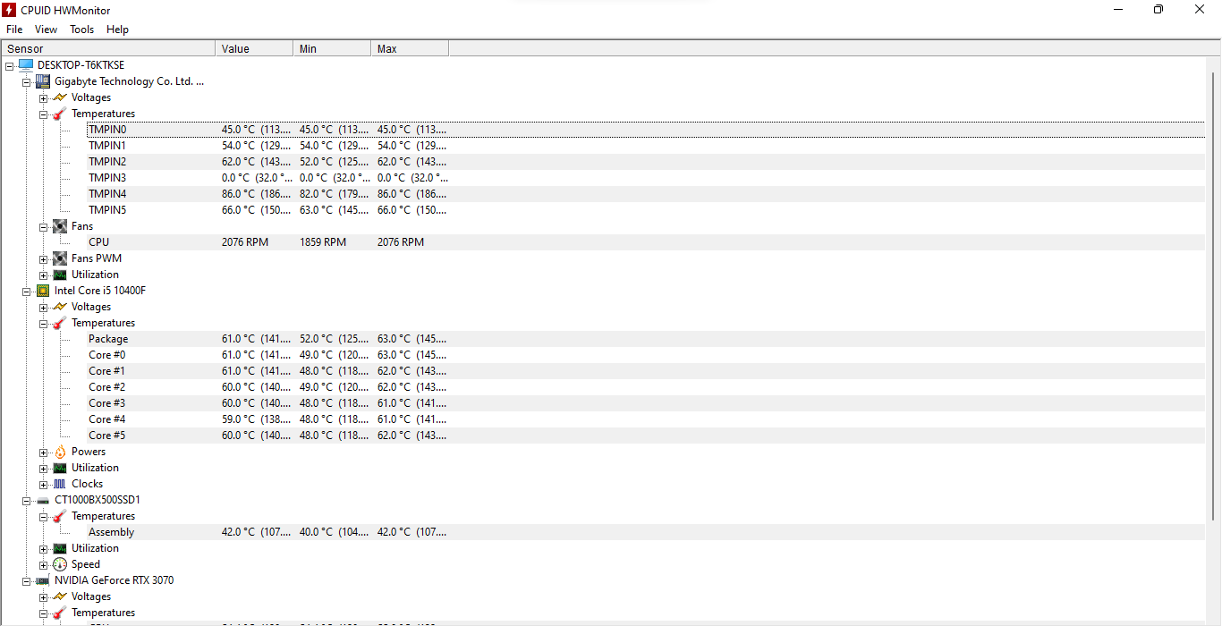
Task: Expand the Fans PWM node
Action: (44, 258)
